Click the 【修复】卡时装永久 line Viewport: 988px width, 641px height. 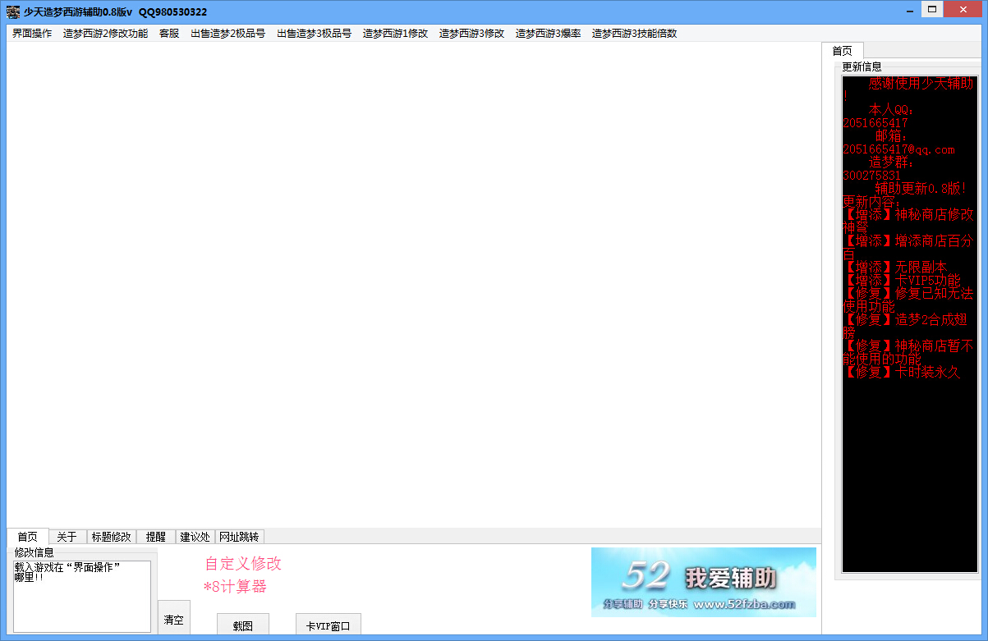pyautogui.click(x=902, y=372)
